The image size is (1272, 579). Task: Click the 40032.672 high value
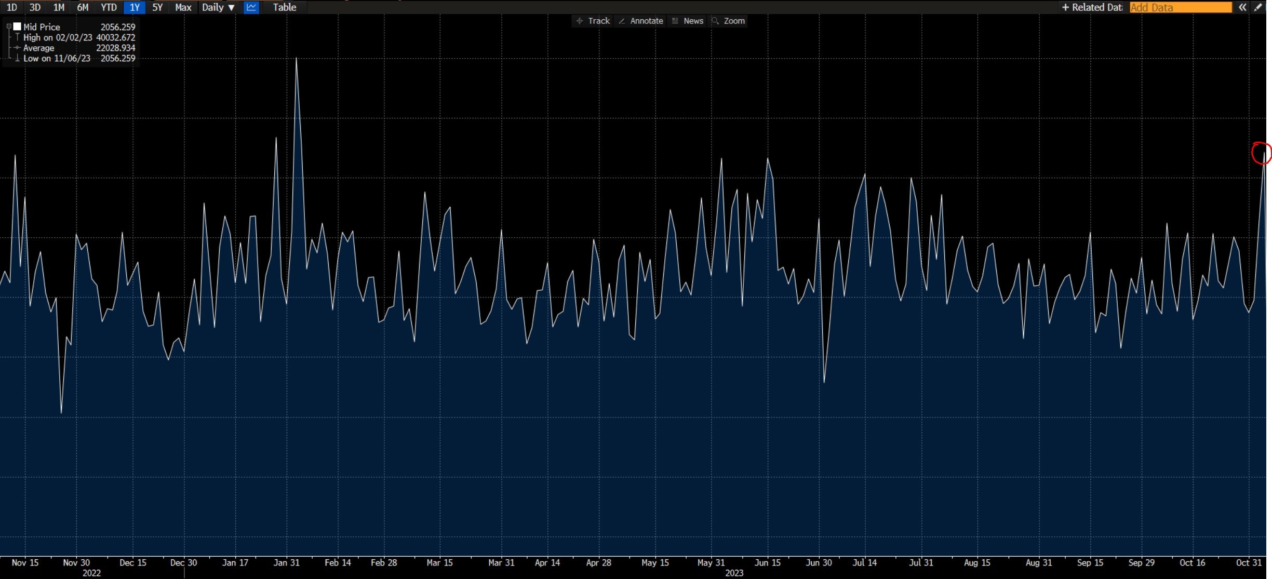115,37
